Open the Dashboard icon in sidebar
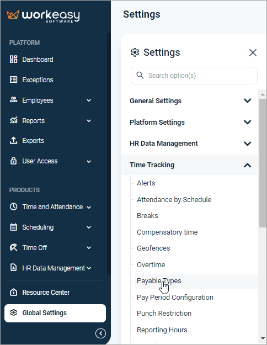This screenshot has width=267, height=345. [13, 60]
